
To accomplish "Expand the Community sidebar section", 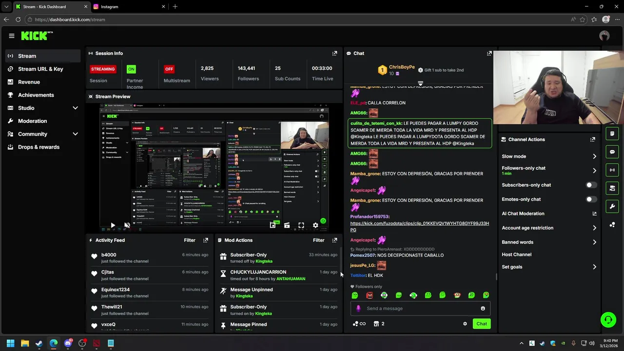I will pyautogui.click(x=75, y=134).
